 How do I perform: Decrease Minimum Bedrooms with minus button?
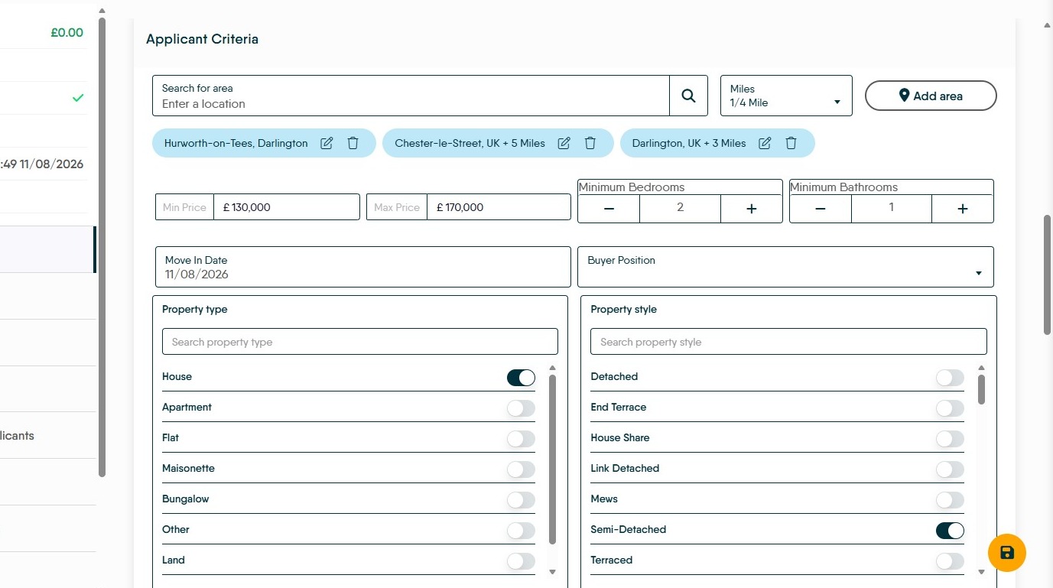point(609,208)
